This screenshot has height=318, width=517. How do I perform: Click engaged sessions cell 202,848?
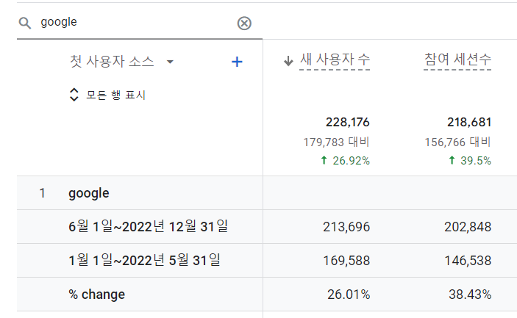coord(468,227)
